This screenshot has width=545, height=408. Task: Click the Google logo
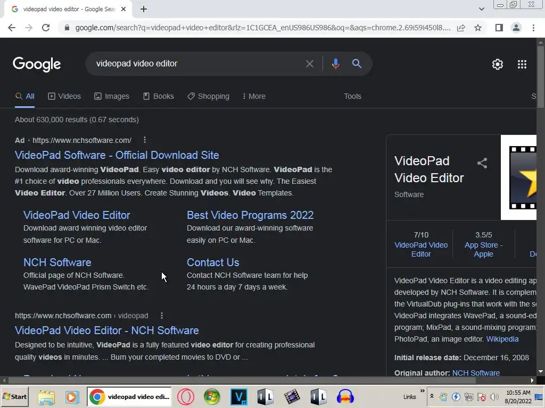click(37, 64)
